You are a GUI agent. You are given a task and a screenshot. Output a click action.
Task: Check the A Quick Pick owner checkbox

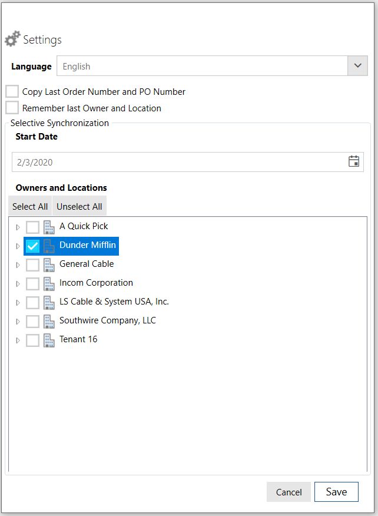[32, 227]
